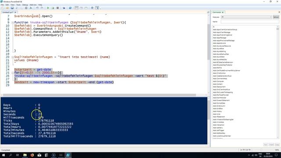Open the Tools menu
This screenshot has width=281, height=158.
point(18,5)
